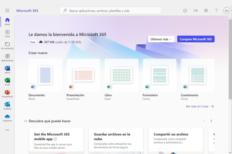232x154 pixels.
Task: Click the search magnifier icon
Action: coord(65,11)
